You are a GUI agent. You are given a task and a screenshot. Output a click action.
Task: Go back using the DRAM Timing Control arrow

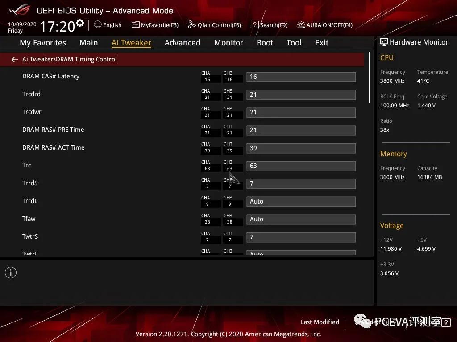click(x=14, y=59)
